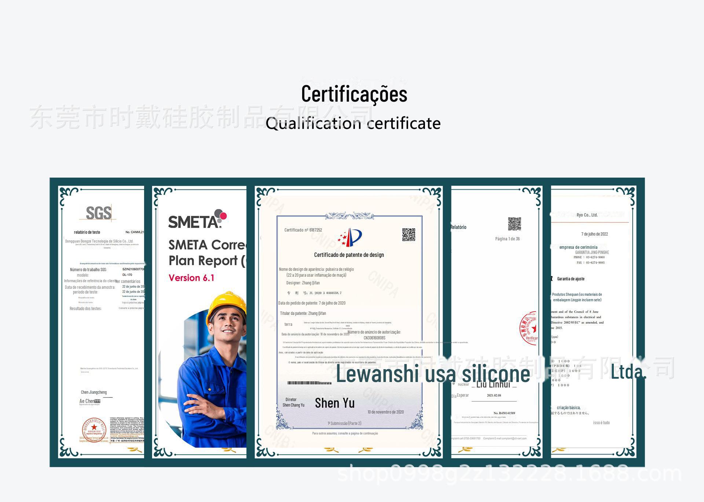
Task: Click the barcode on patent certificate
Action: pos(309,383)
